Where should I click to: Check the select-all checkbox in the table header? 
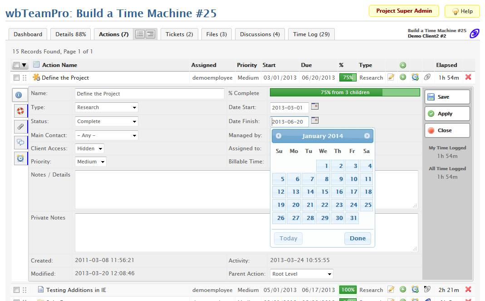tap(16, 65)
